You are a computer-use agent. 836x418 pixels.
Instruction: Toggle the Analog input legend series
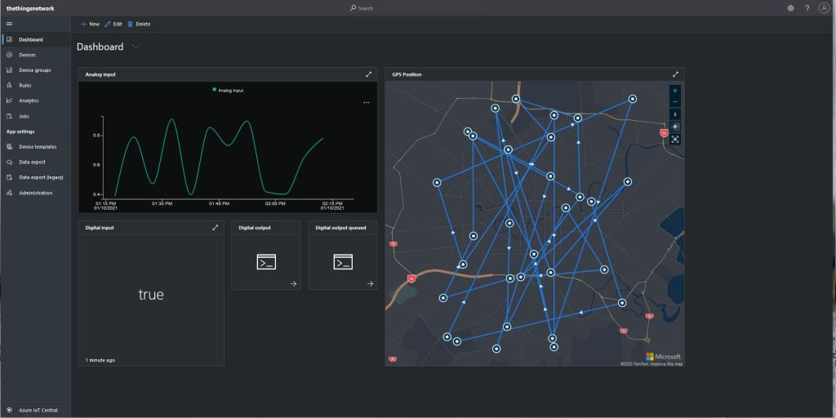(x=228, y=91)
